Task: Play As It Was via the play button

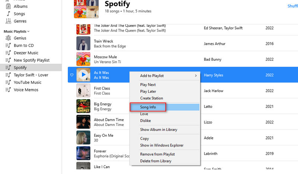Action: click(x=83, y=75)
